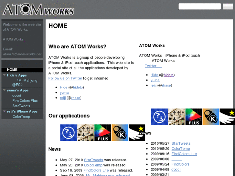The width and height of the screenshot is (235, 176).
Task: Click the 'Who are ATOM Works?' heading
Action: pyautogui.click(x=77, y=47)
